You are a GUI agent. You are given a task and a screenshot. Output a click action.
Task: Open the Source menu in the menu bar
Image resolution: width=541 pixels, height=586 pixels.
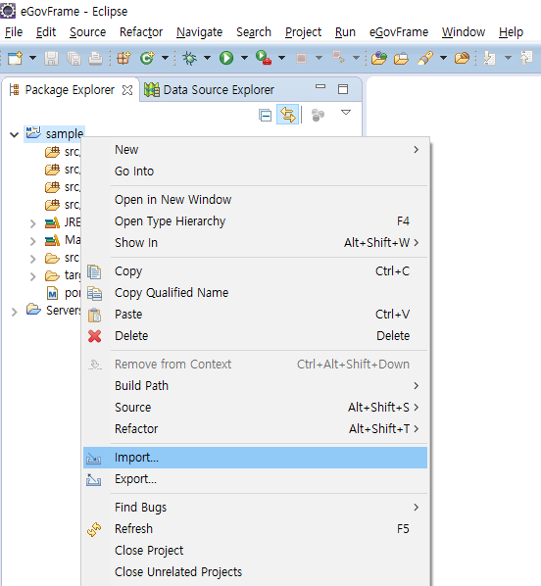88,32
